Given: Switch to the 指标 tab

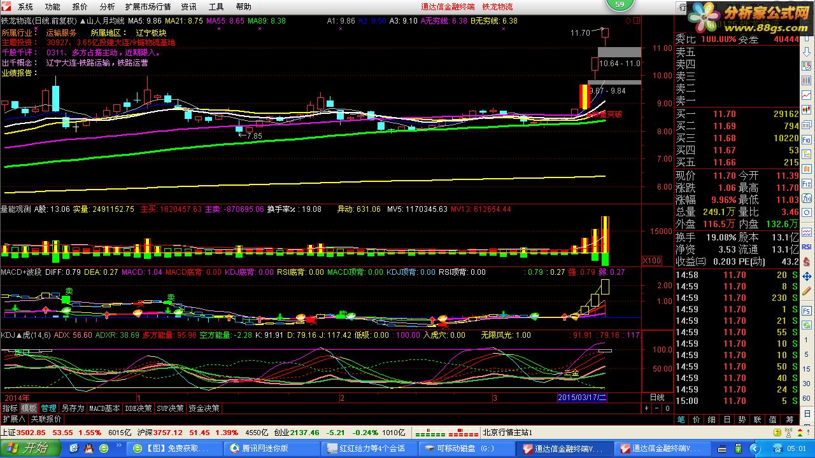Looking at the screenshot, I should point(10,408).
